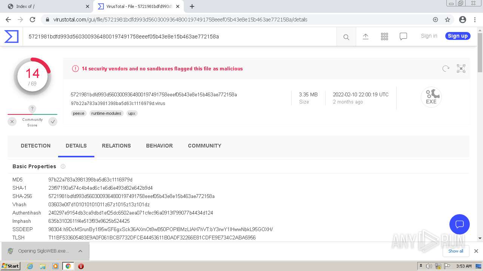Expand the SigloWEB.exe download chevron
Image resolution: width=483 pixels, height=271 pixels.
80,251
